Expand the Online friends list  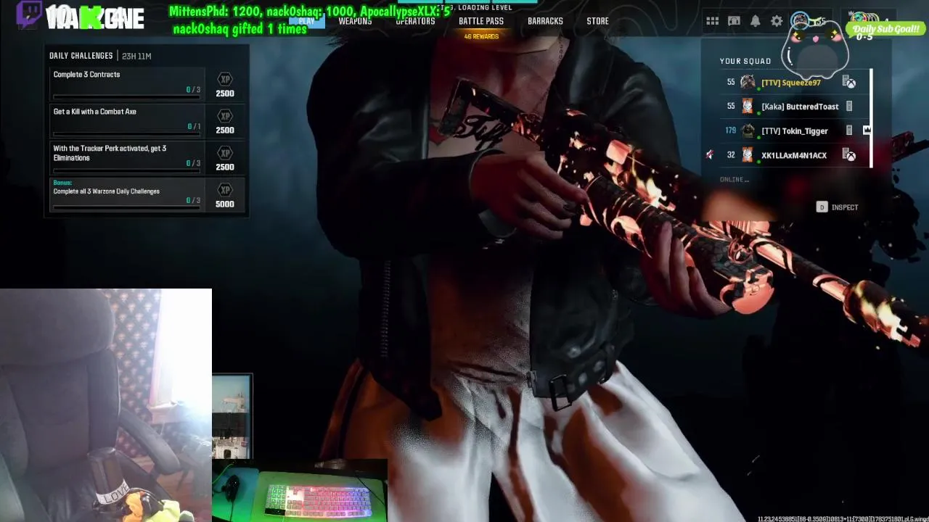[734, 179]
